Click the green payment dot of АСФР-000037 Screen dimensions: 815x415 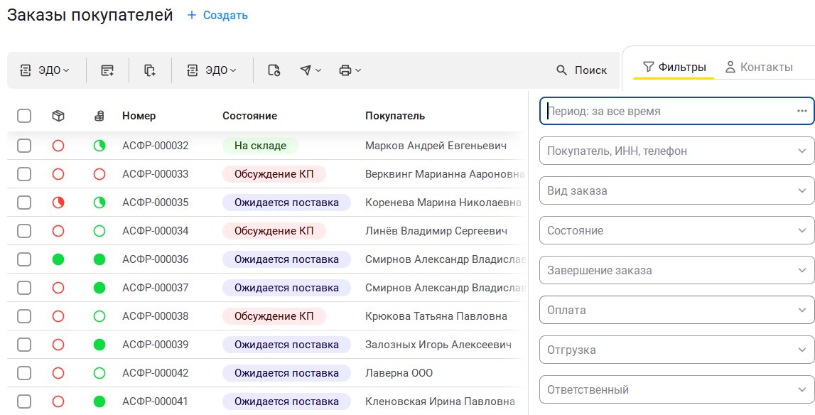click(x=99, y=288)
